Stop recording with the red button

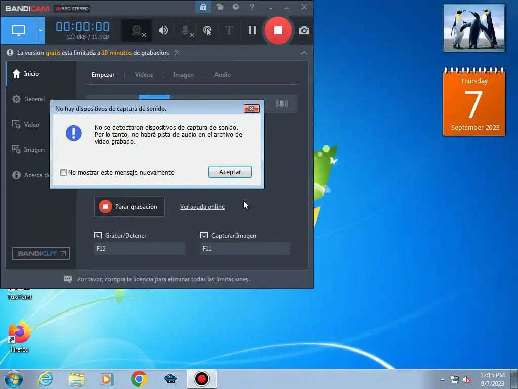click(278, 30)
